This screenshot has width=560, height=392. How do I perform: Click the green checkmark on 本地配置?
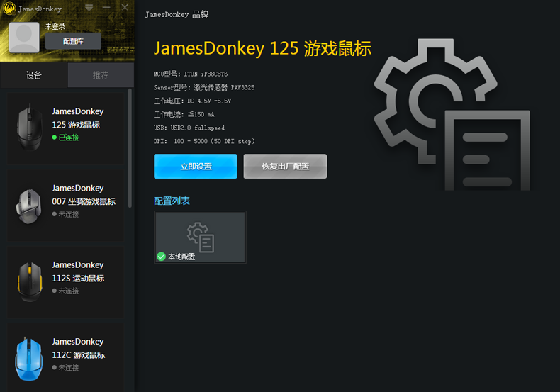click(x=161, y=257)
